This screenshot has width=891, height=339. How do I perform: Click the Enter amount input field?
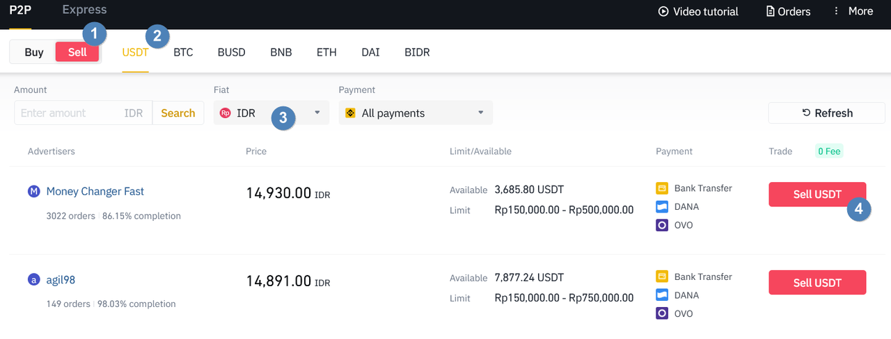(83, 113)
